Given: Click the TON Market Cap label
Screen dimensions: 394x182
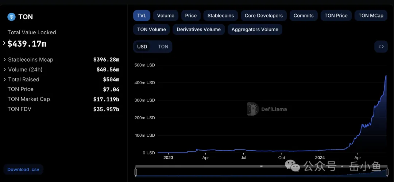Looking at the screenshot, I should [x=29, y=99].
